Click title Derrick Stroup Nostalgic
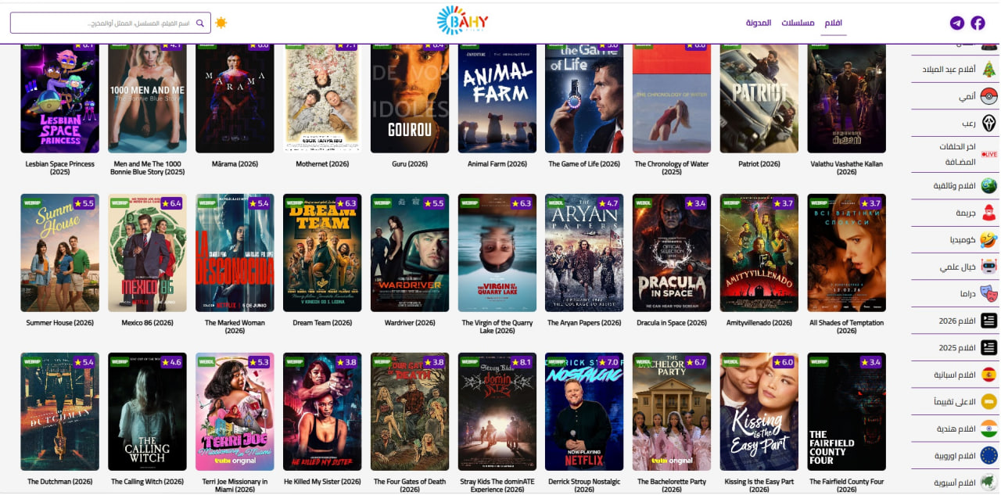 click(584, 485)
